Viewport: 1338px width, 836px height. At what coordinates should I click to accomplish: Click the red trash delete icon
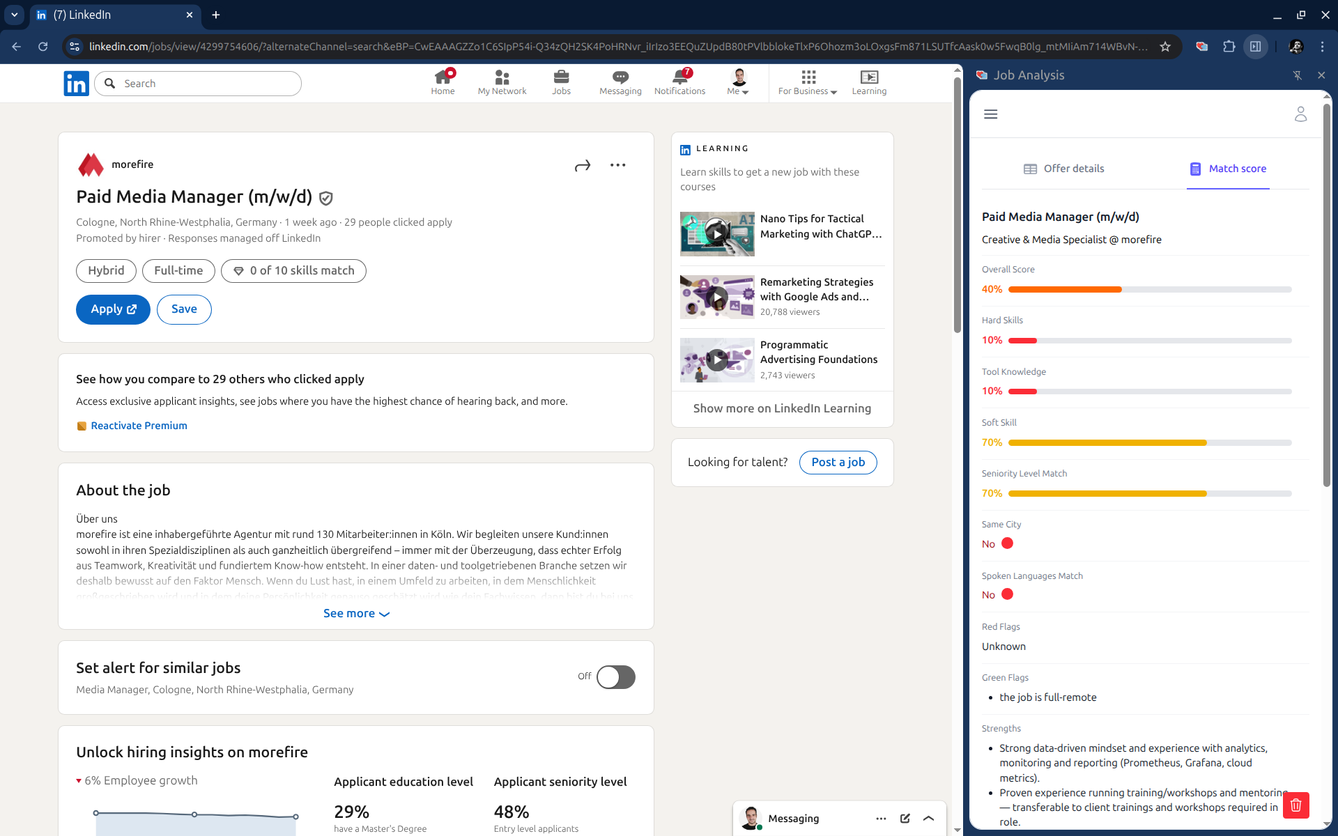click(x=1295, y=805)
